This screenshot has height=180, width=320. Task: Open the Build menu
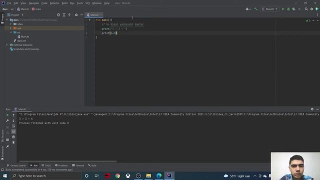[x=64, y=3]
